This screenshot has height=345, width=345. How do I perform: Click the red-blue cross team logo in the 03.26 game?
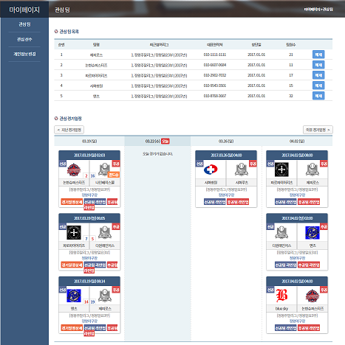point(211,170)
